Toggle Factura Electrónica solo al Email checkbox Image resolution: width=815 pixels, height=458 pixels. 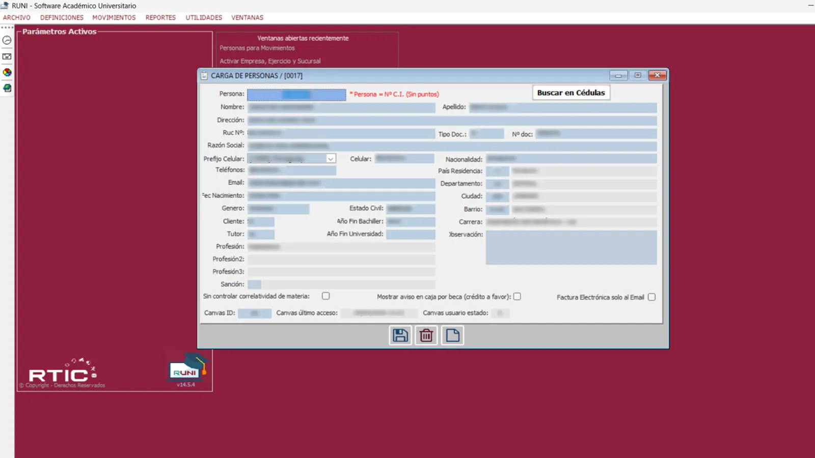point(651,297)
